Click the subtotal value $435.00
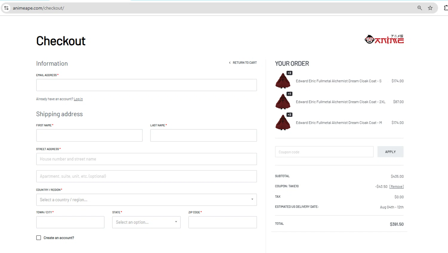Viewport: 448px width, 253px height. point(397,177)
